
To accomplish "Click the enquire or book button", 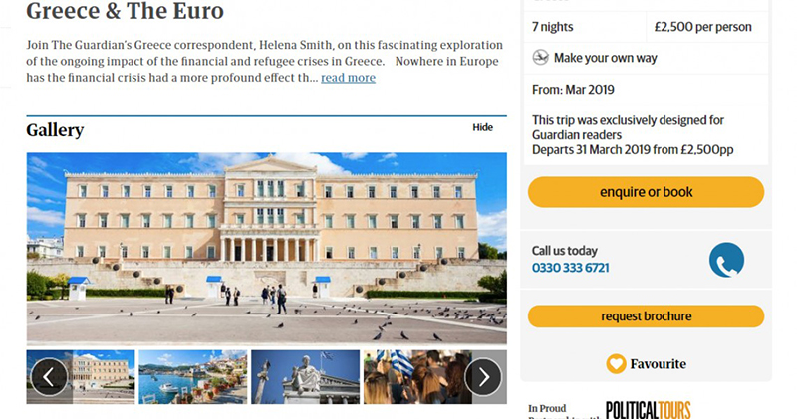I will [x=646, y=192].
